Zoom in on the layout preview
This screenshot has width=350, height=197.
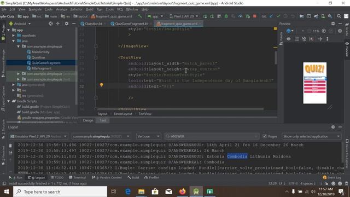point(324,31)
